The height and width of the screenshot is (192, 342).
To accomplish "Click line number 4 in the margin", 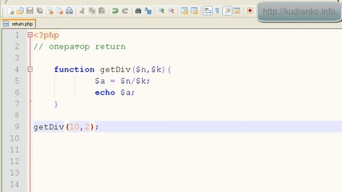I will [17, 69].
